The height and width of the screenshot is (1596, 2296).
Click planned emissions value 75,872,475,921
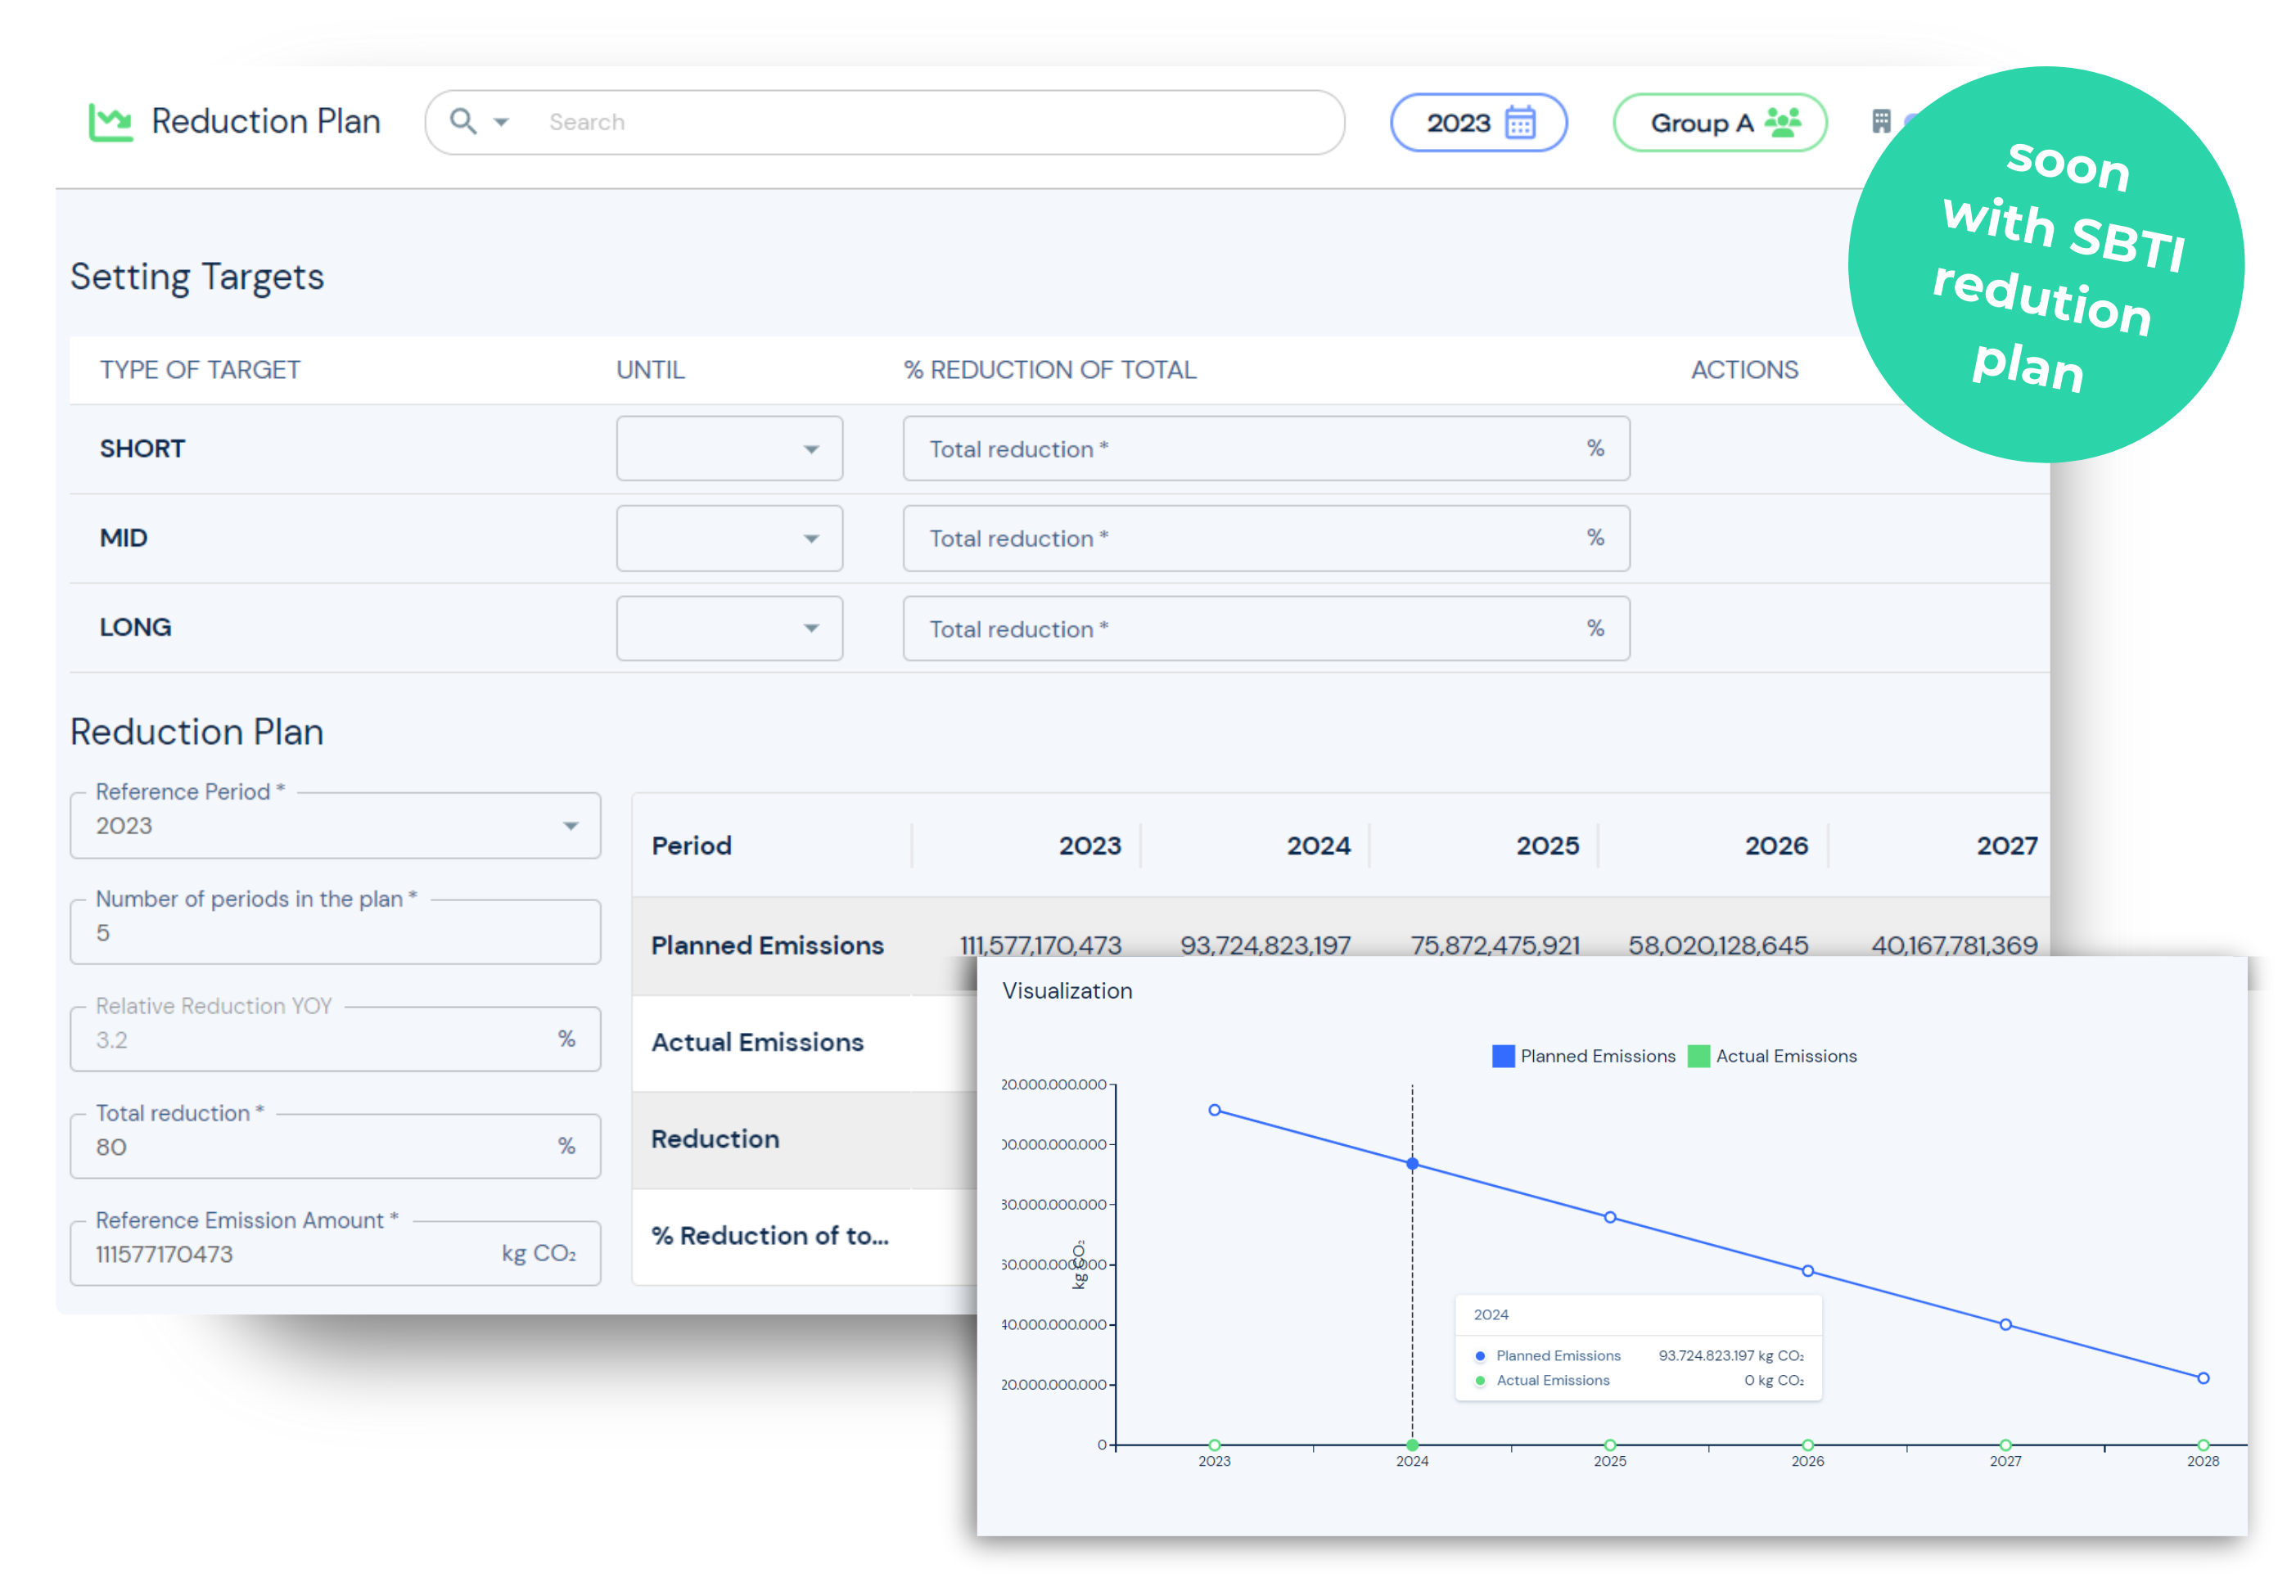point(1495,945)
